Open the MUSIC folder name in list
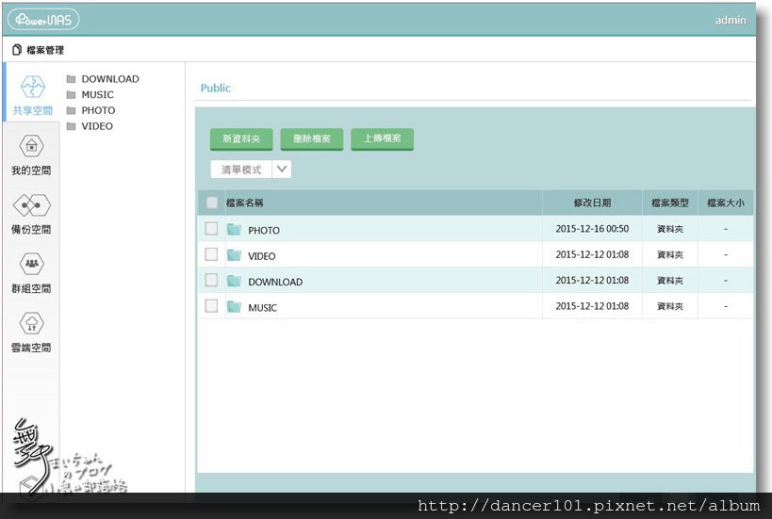Image resolution: width=772 pixels, height=519 pixels. click(262, 308)
